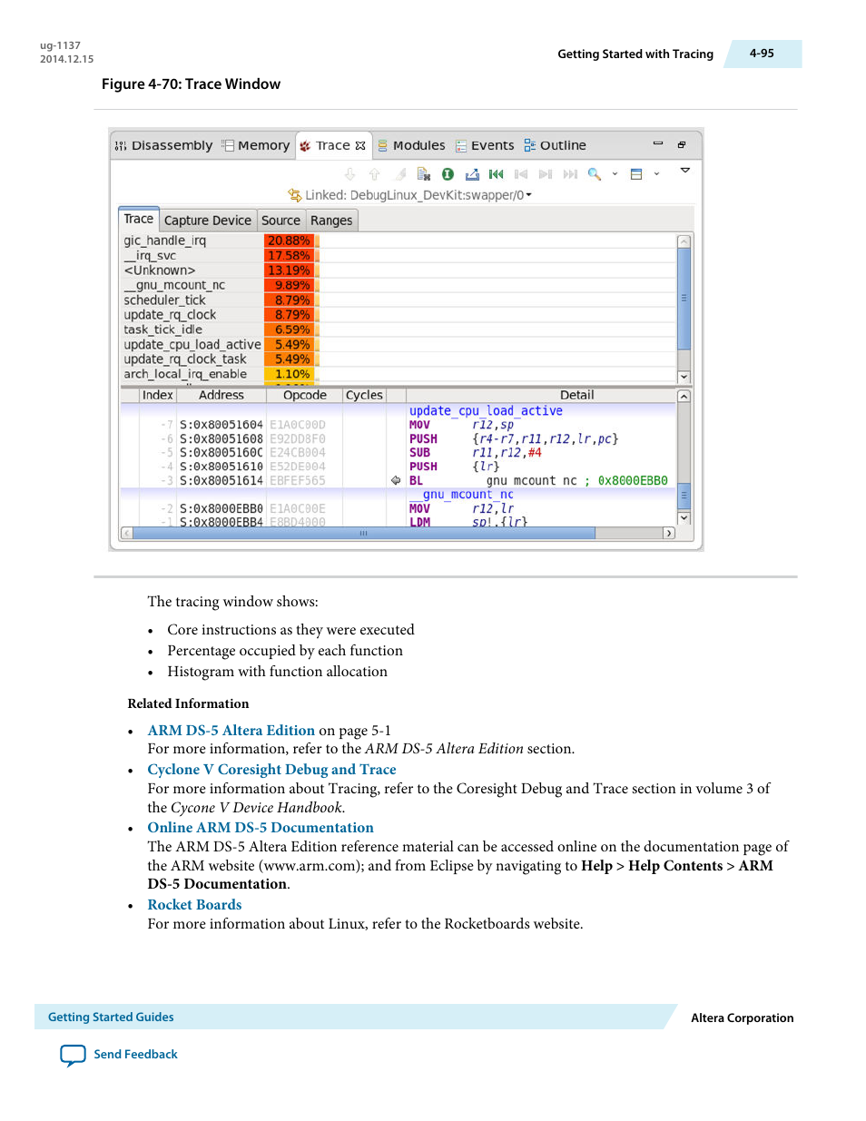Select the arch_local_irq_enable function row
866x1121 pixels.
399,374
